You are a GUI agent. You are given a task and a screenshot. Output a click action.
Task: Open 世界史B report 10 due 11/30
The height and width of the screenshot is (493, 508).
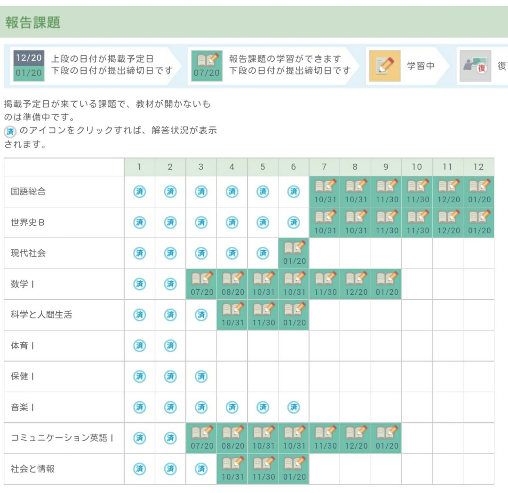click(x=417, y=222)
